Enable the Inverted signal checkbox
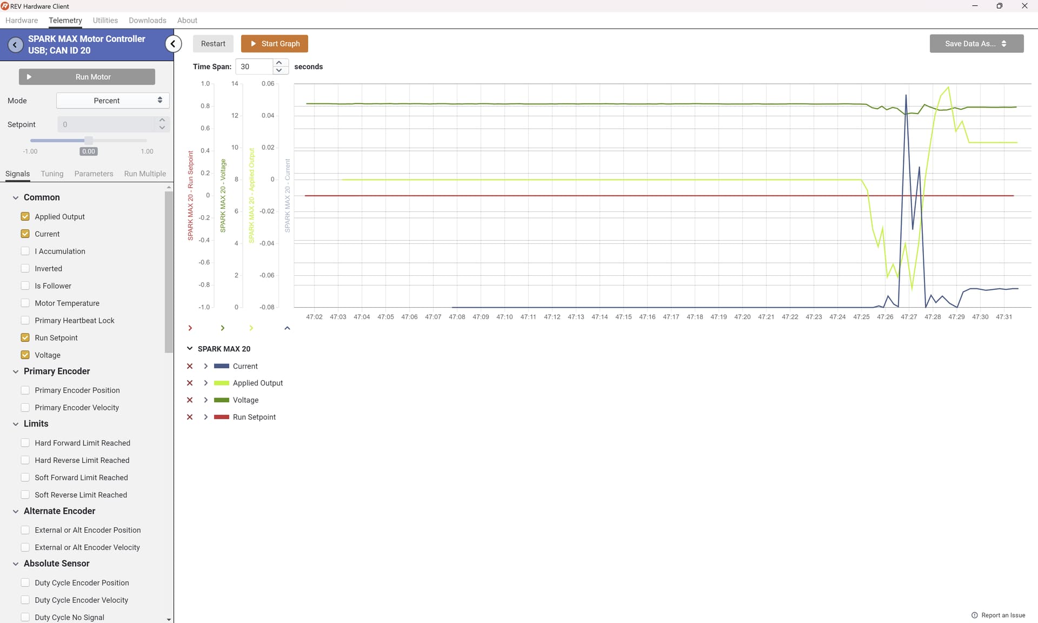The width and height of the screenshot is (1038, 623). coord(25,268)
